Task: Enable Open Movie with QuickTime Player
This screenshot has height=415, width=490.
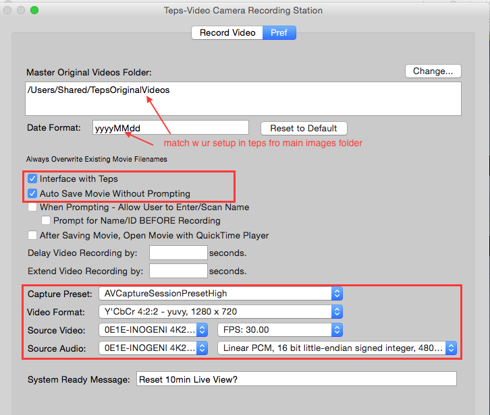Action: (x=32, y=235)
